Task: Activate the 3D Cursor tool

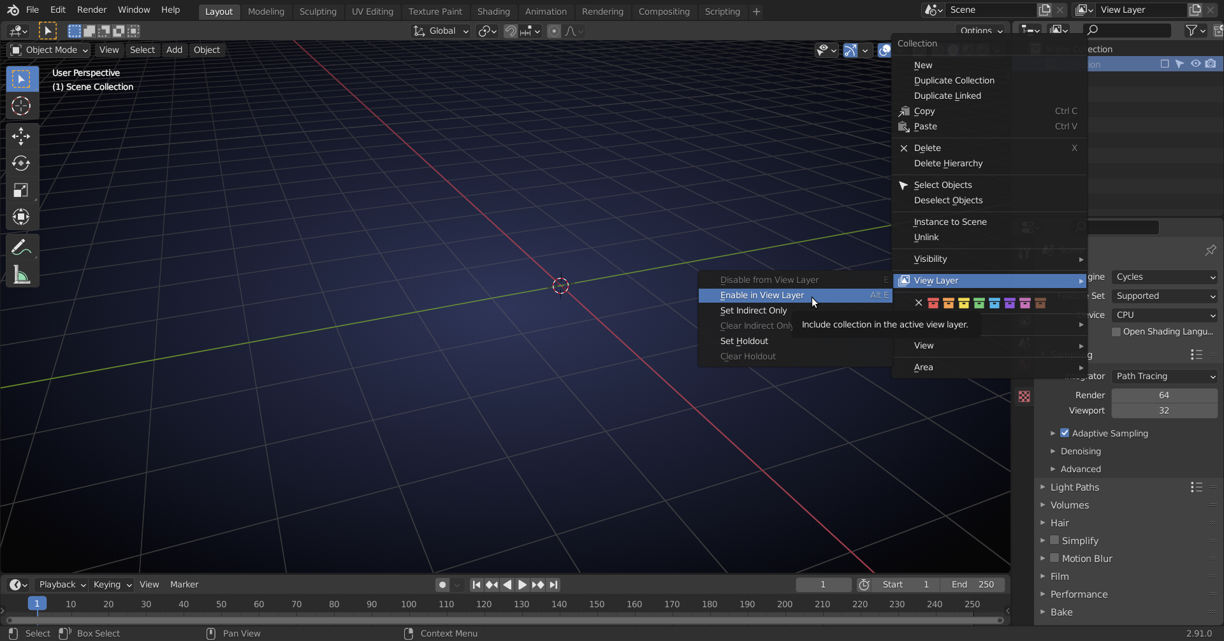Action: (x=22, y=106)
